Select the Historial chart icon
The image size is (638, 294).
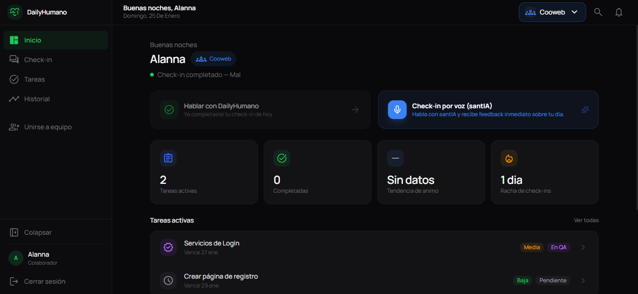14,98
